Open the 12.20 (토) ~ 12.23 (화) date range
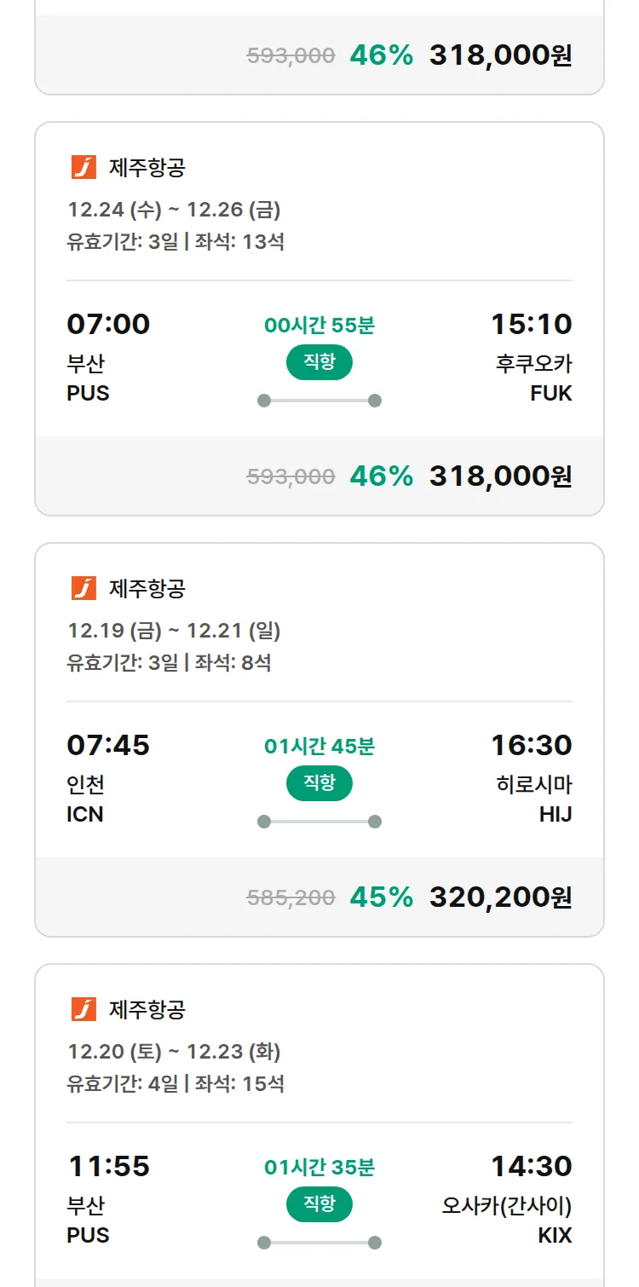The height and width of the screenshot is (1287, 639). pyautogui.click(x=174, y=1052)
